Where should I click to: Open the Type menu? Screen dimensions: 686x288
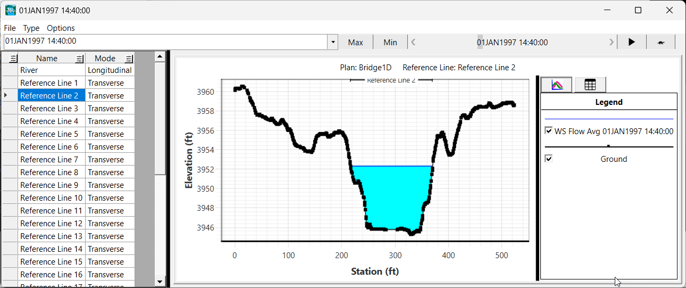click(31, 28)
